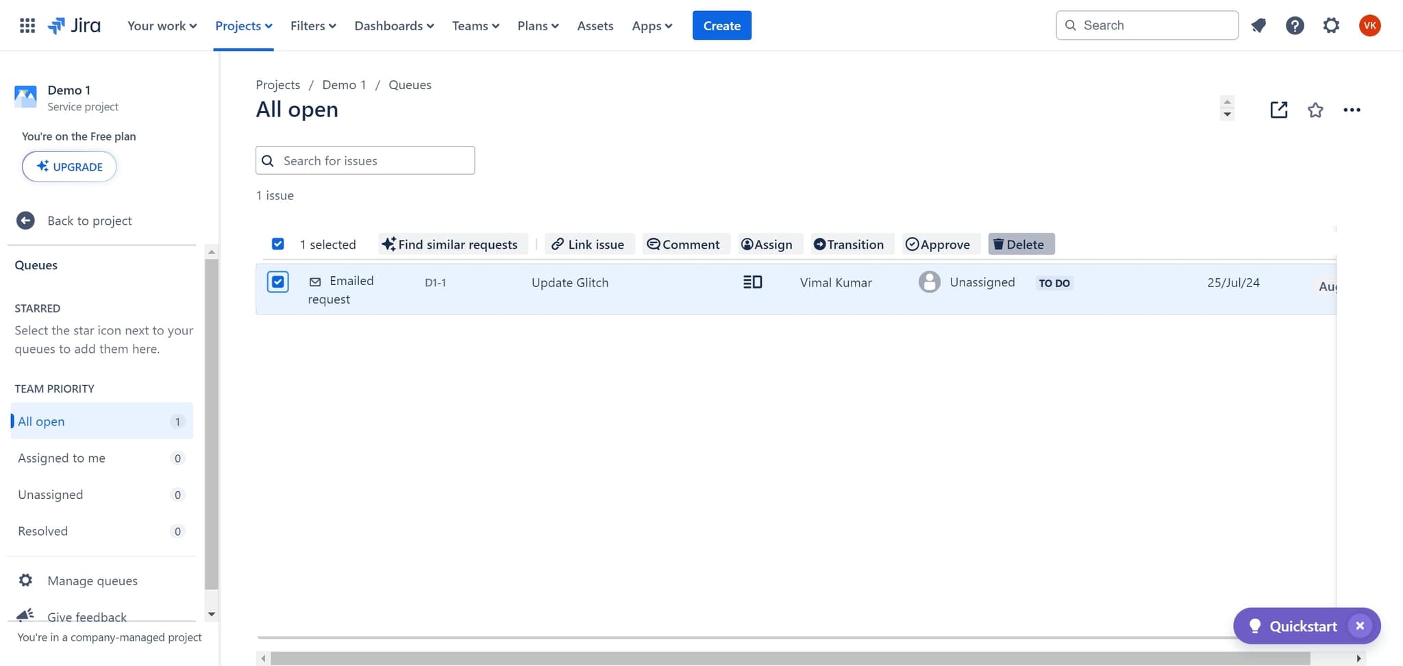The height and width of the screenshot is (666, 1403).
Task: Click the horizontal scrollbar below the queue
Action: pos(789,658)
